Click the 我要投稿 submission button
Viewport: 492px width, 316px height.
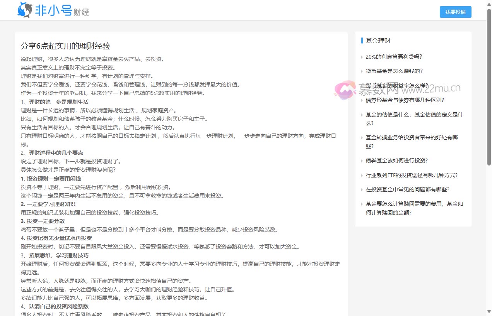click(455, 12)
